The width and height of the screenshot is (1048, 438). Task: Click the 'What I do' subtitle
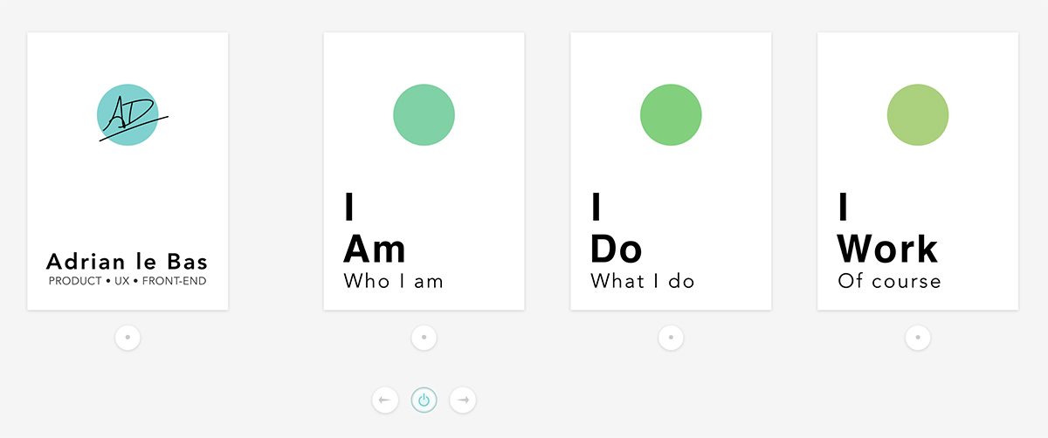click(643, 281)
